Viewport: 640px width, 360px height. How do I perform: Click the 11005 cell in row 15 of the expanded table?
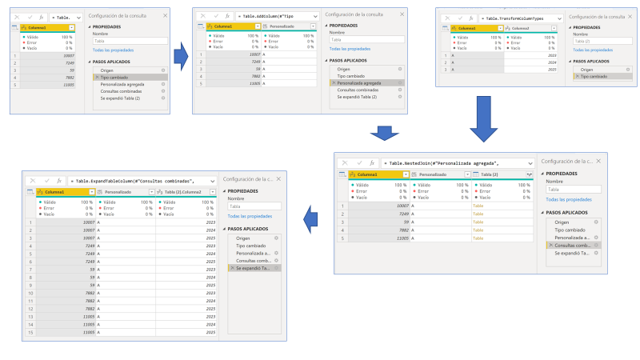tap(66, 332)
